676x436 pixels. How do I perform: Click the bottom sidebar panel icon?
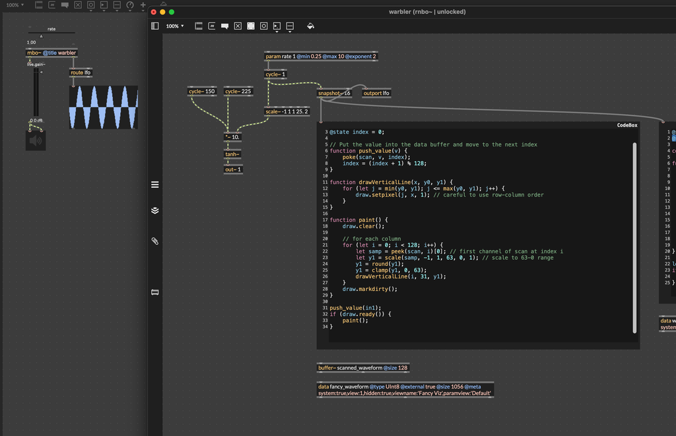pos(155,292)
